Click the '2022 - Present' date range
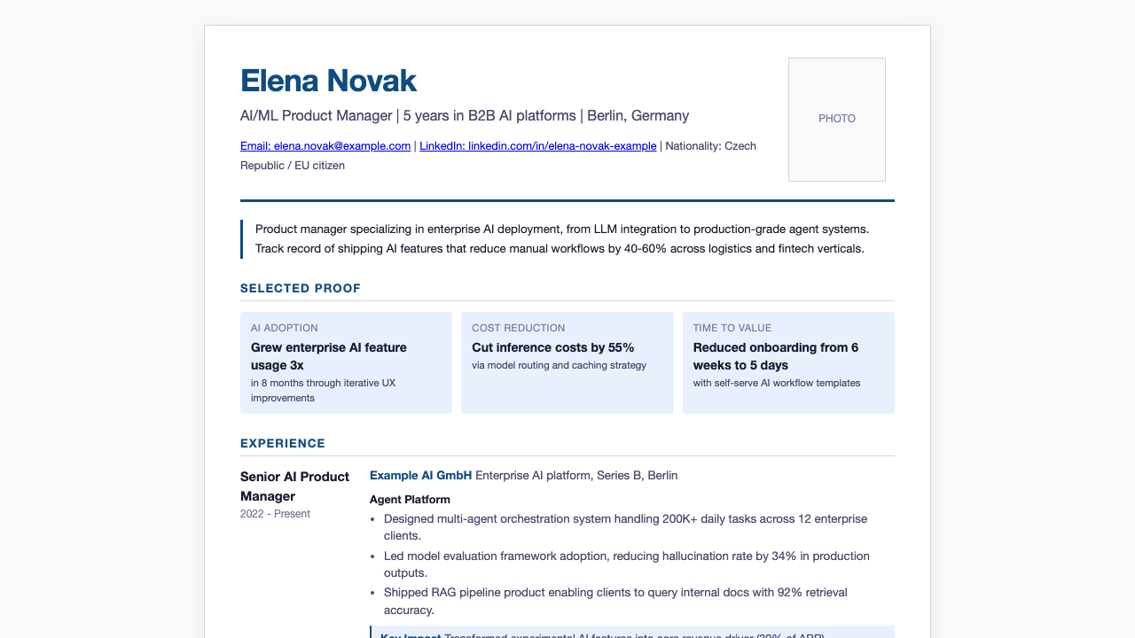1135x638 pixels. (276, 514)
